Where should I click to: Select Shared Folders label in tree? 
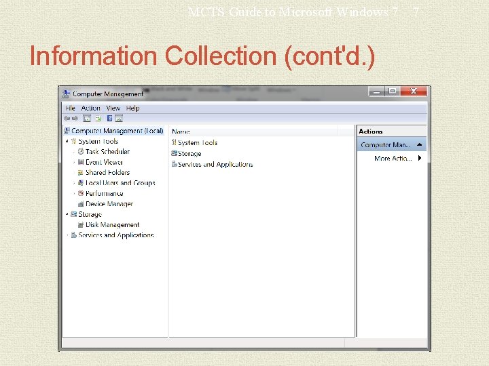(107, 172)
